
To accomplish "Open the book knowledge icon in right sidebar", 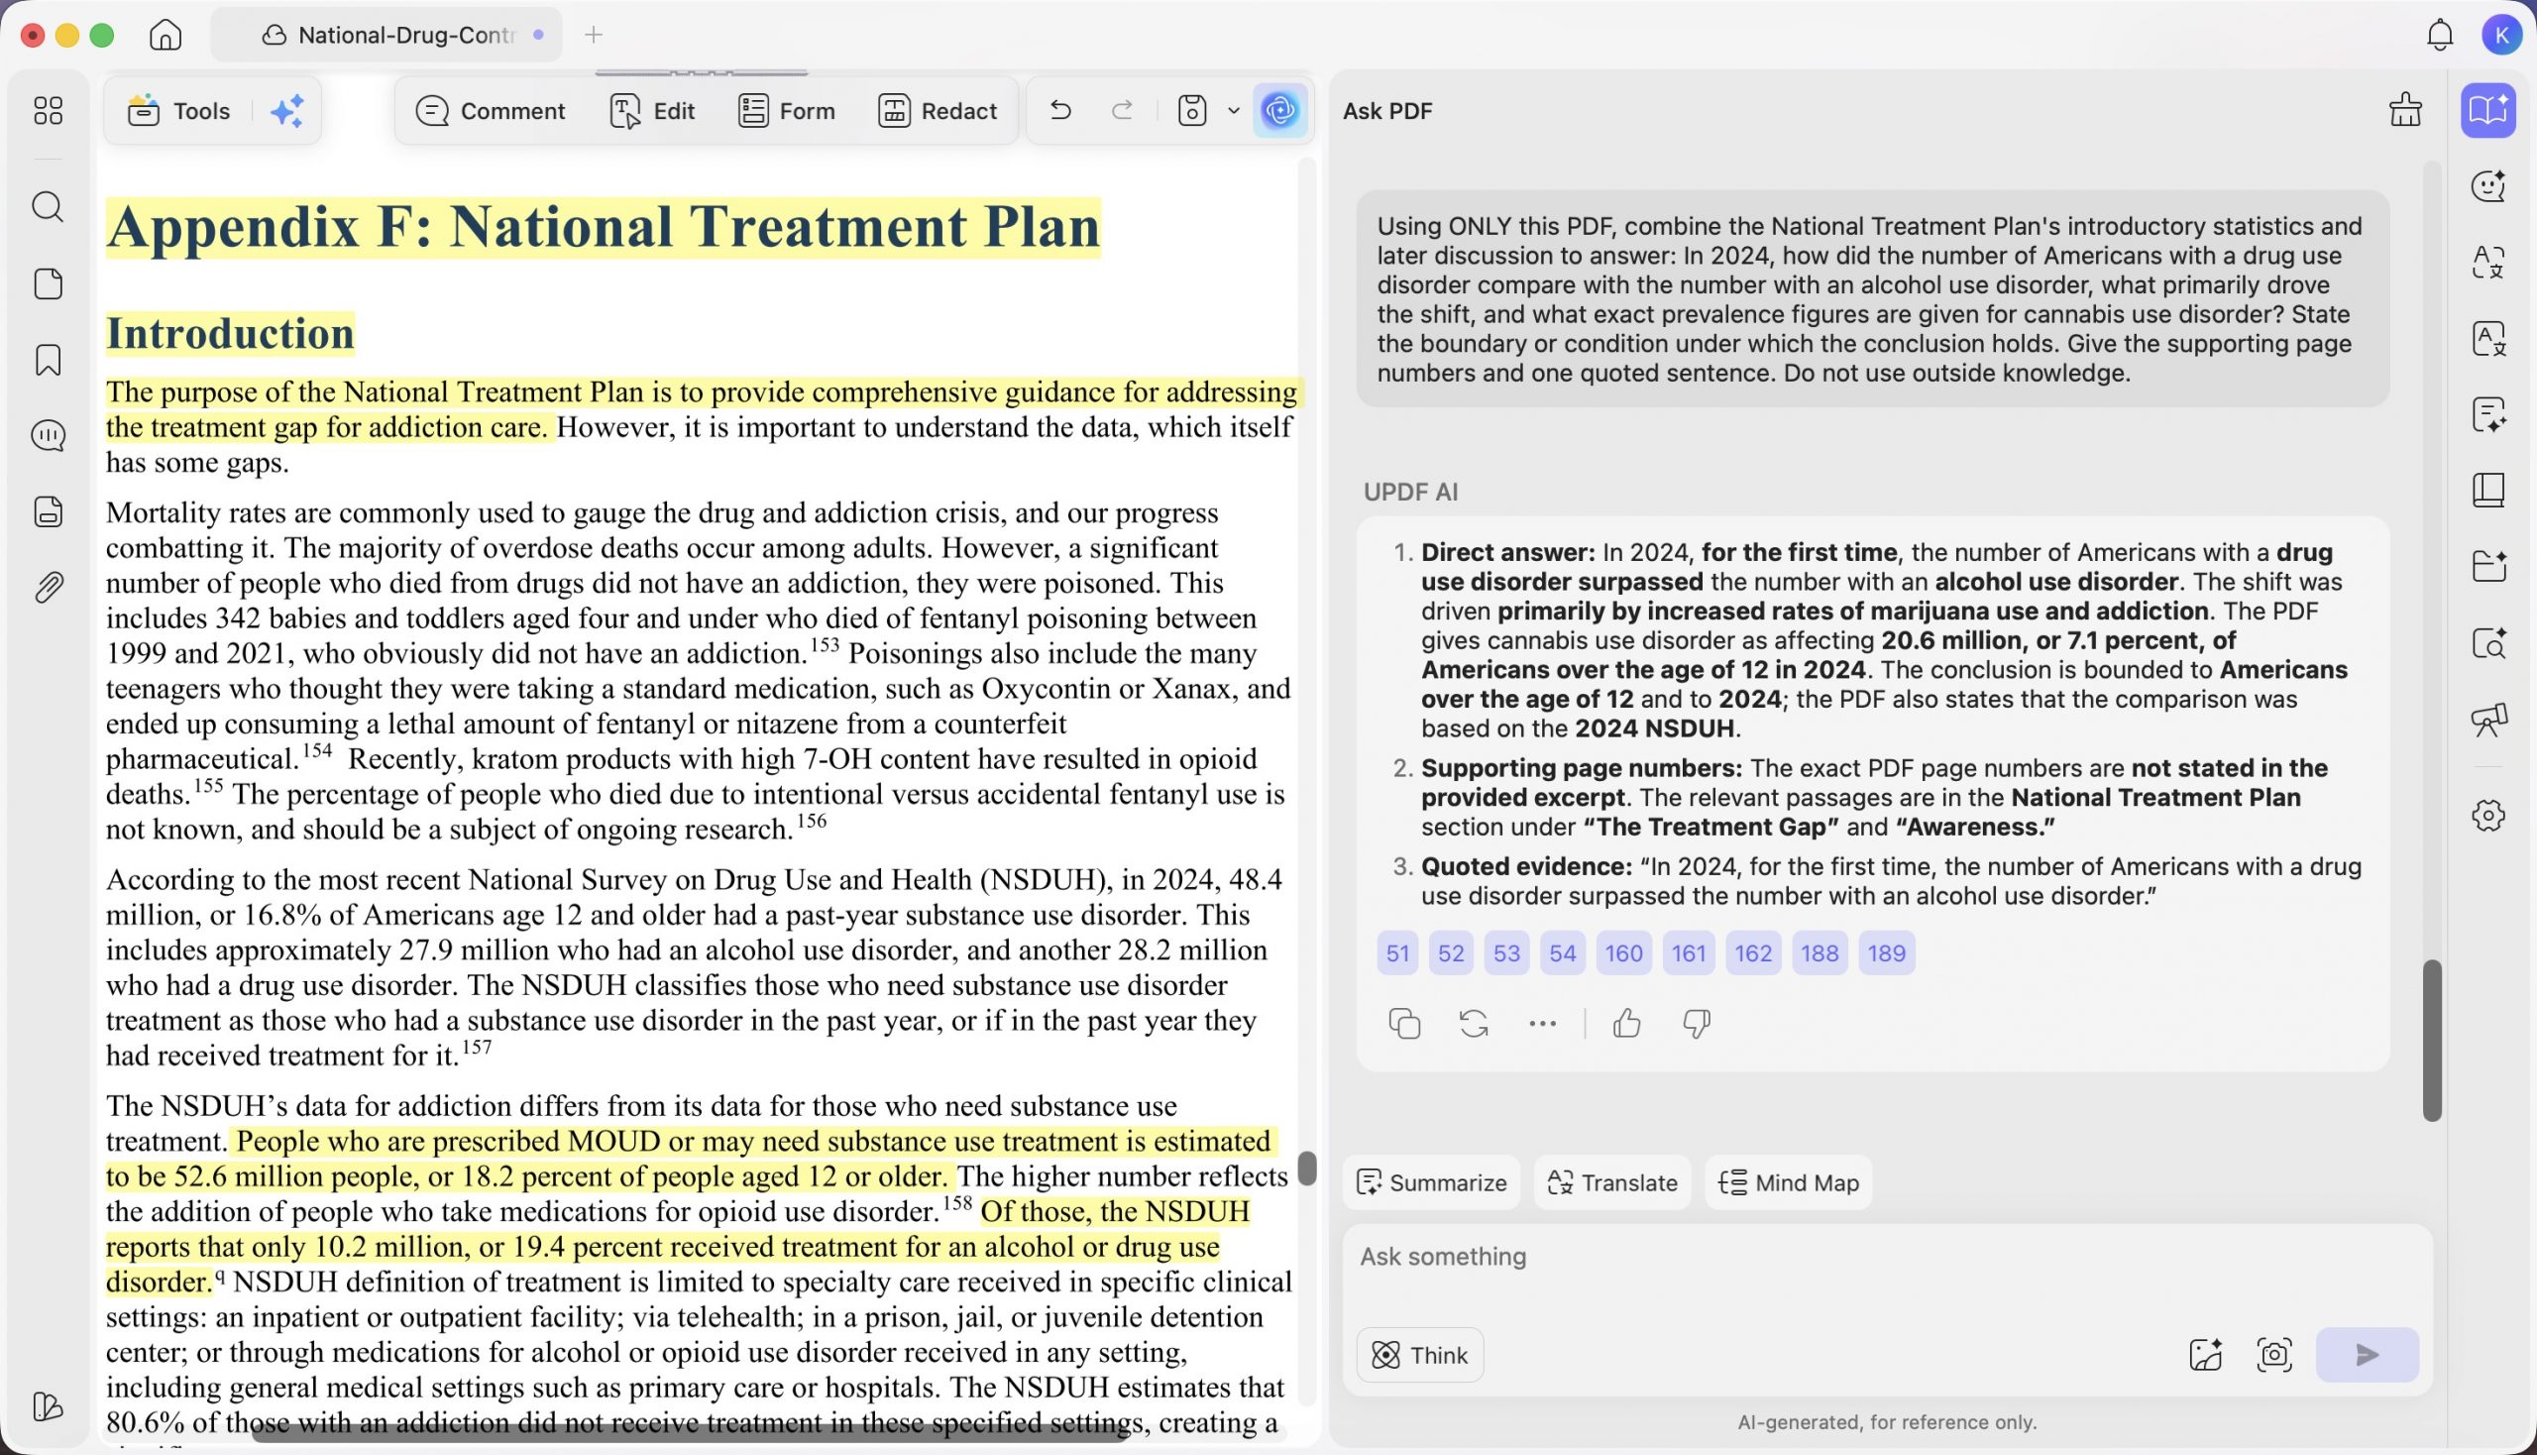I will 2488,490.
